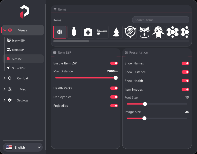This screenshot has height=154, width=197.
Task: Toggle the Health Packs switch
Action: tap(114, 88)
